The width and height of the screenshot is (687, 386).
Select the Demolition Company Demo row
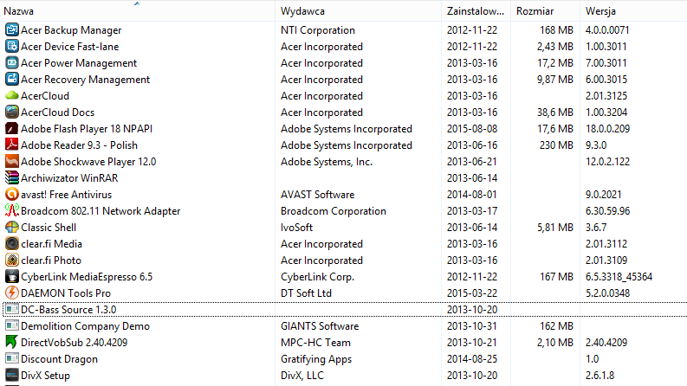coord(345,326)
